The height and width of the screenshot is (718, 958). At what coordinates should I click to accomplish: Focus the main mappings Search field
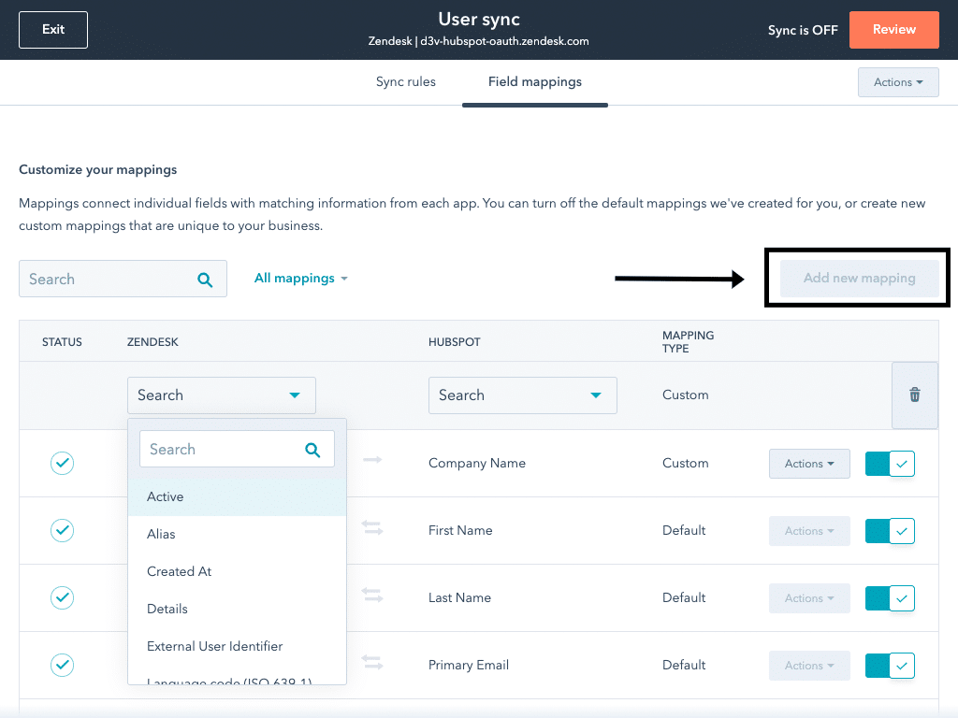123,279
